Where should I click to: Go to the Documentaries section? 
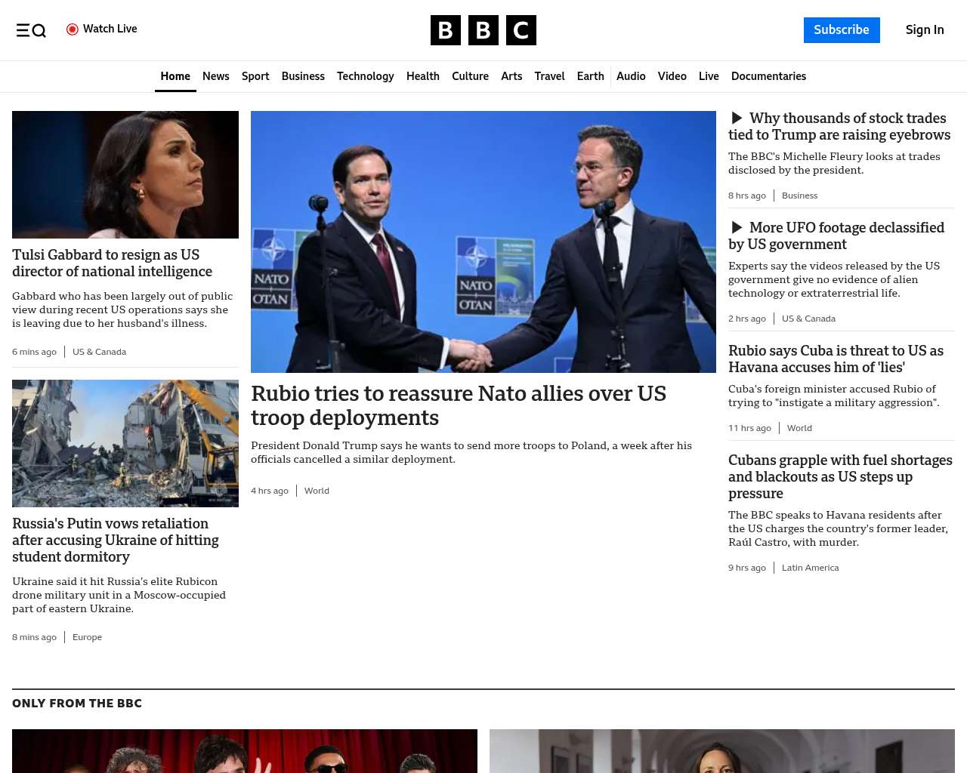coord(768,76)
